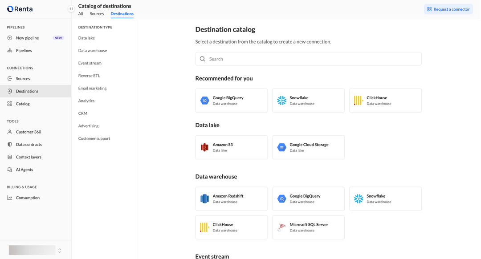Click the Request a connector button

pos(448,9)
